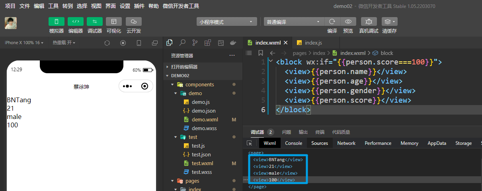Open the search icon in sidebar

click(x=182, y=43)
